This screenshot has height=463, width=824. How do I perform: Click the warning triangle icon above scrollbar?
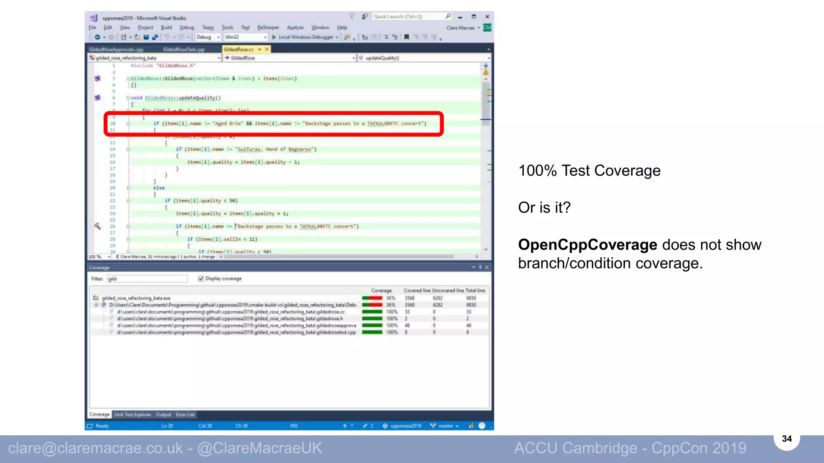tap(486, 72)
